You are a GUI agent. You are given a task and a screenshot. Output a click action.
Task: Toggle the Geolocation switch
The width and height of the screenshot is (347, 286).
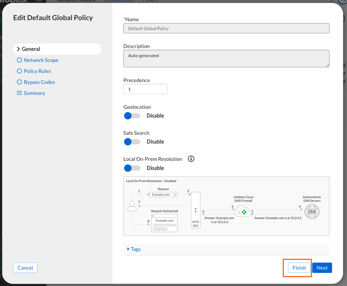132,116
